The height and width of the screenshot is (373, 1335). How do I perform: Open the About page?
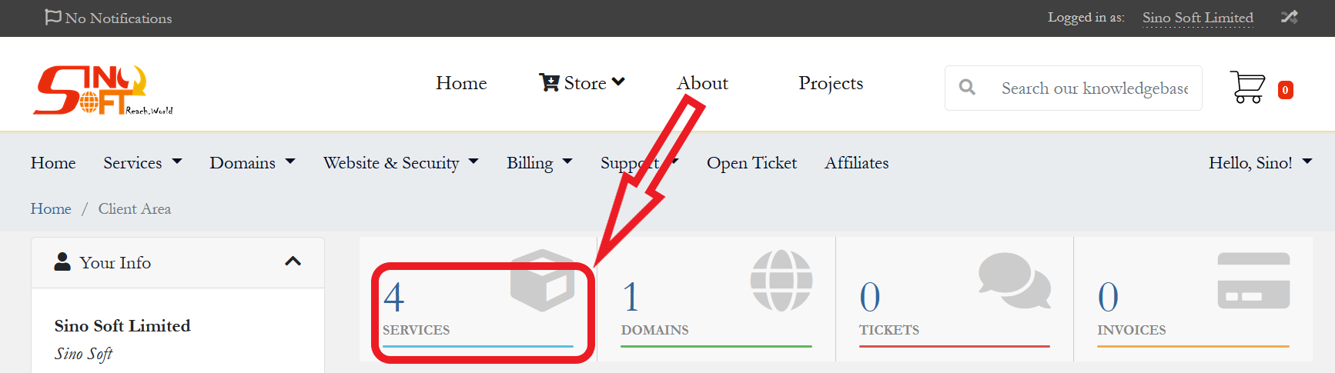(x=702, y=83)
